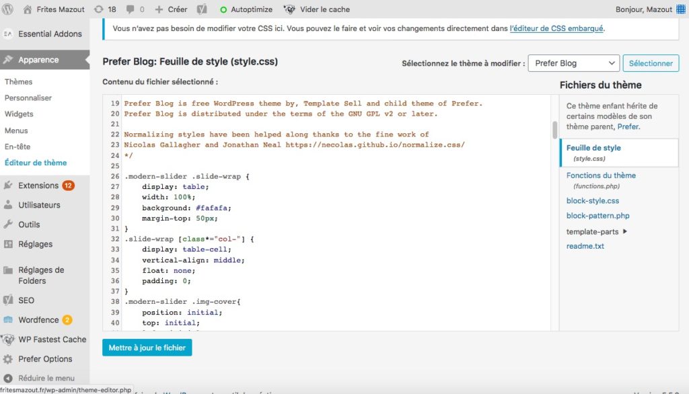Click the Outils wrench icon
This screenshot has height=394, width=689.
coord(8,225)
